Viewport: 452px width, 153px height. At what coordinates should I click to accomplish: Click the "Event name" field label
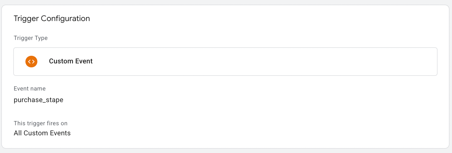[30, 89]
